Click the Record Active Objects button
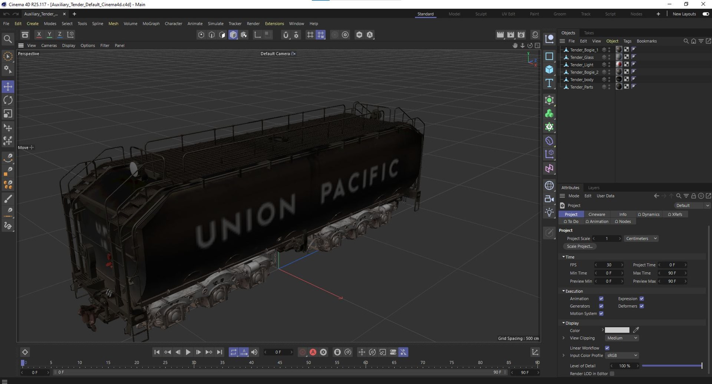The width and height of the screenshot is (712, 384). pos(303,352)
